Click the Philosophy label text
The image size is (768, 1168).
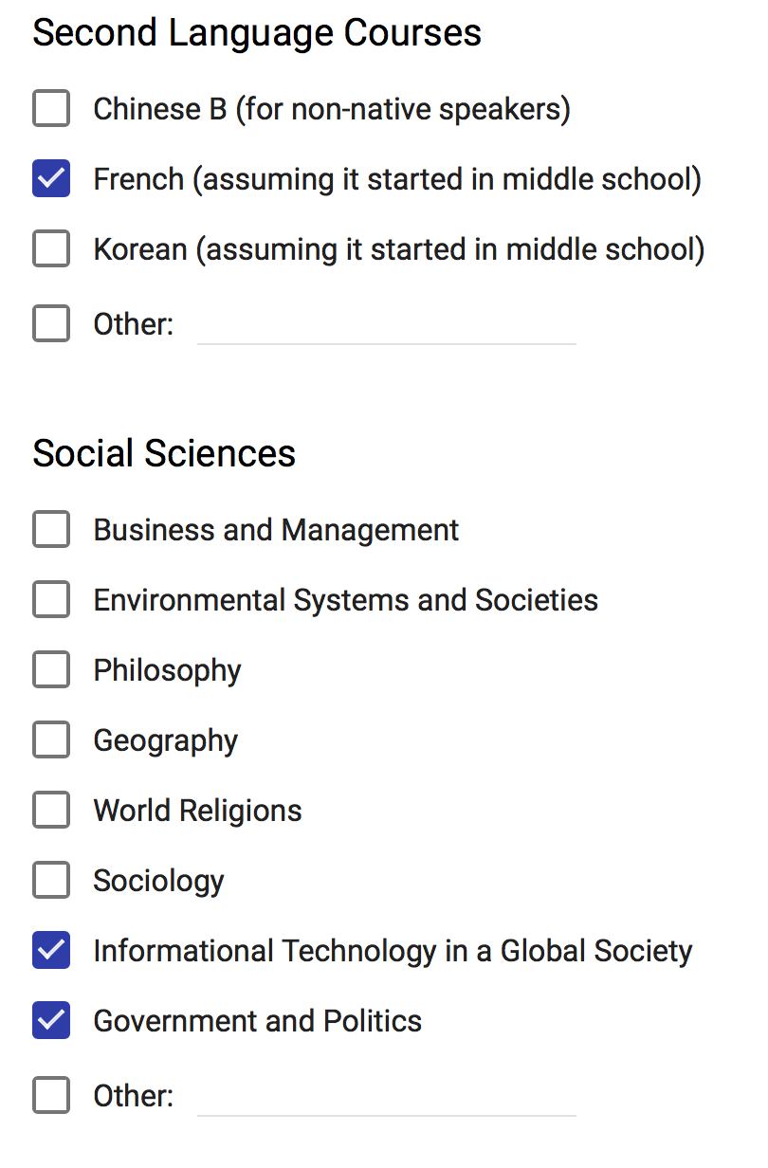[x=167, y=670]
